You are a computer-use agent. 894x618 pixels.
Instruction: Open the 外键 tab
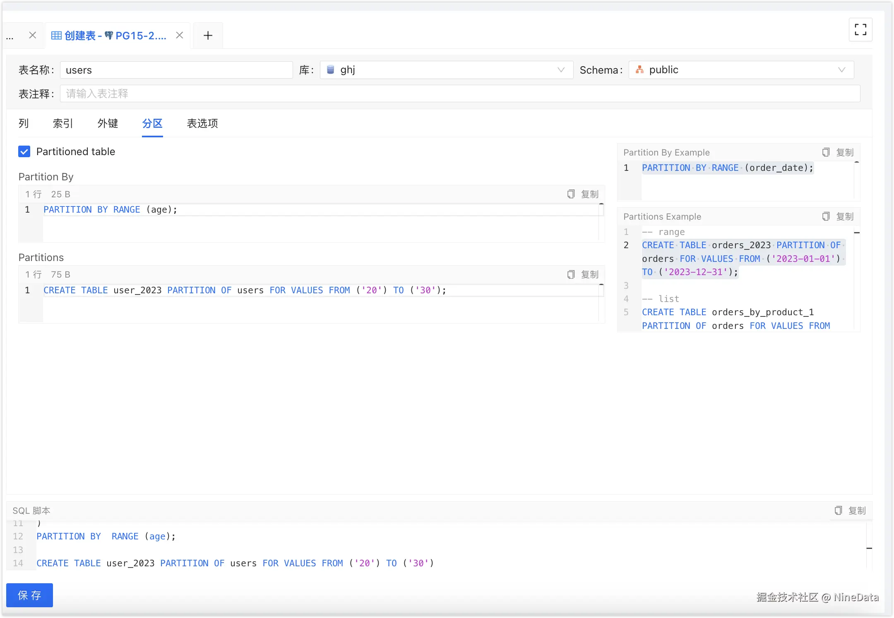pos(108,123)
